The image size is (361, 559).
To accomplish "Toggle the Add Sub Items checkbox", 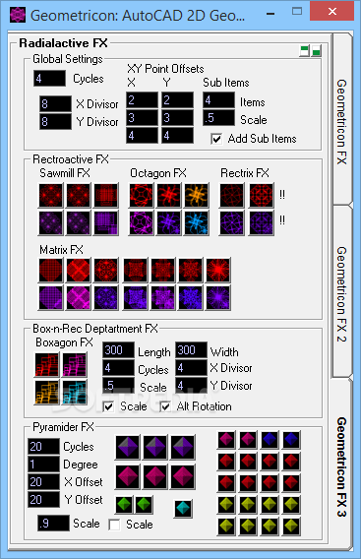I will tap(216, 139).
